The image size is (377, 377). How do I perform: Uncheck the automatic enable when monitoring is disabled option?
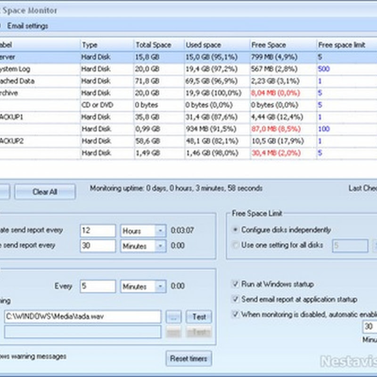[236, 314]
